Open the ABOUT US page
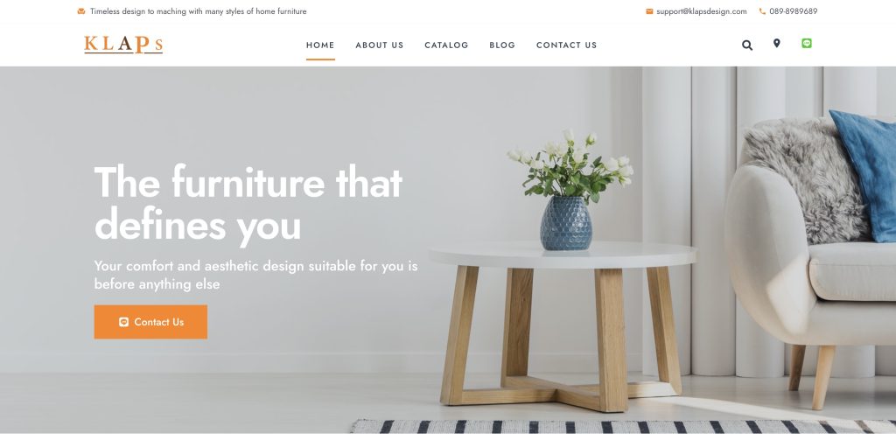This screenshot has width=896, height=447. coord(380,45)
